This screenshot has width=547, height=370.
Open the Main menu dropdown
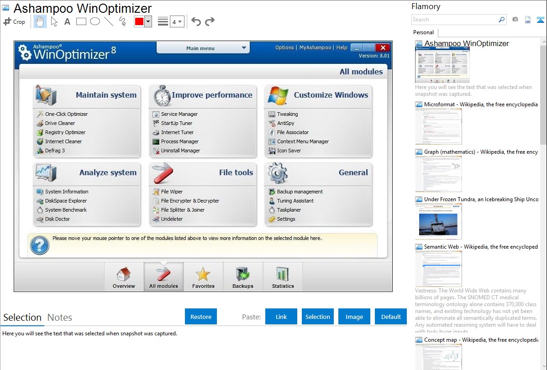click(203, 48)
